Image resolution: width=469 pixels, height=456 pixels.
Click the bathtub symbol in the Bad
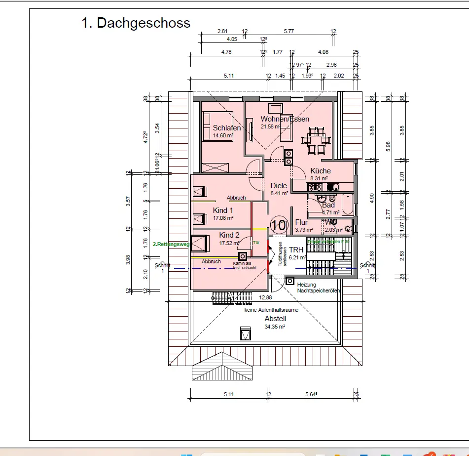pyautogui.click(x=348, y=205)
